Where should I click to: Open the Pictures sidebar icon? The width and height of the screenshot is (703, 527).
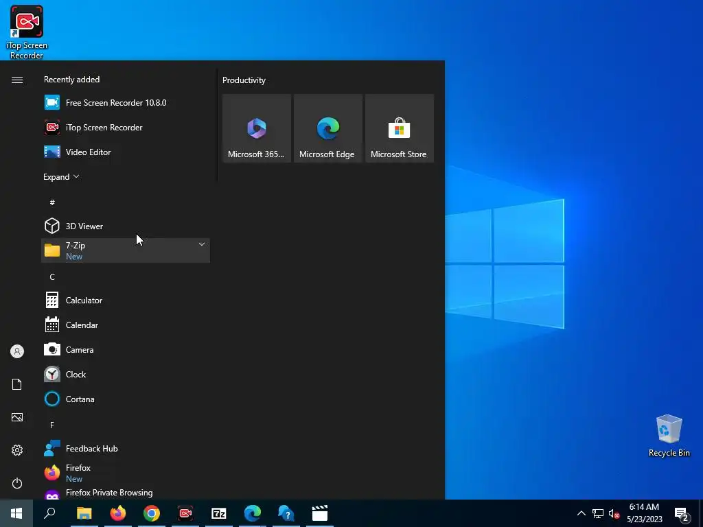[17, 417]
